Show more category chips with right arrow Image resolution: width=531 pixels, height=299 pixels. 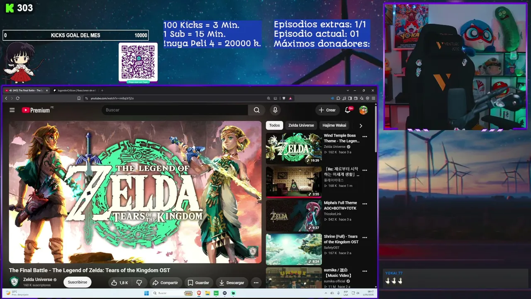pos(360,125)
